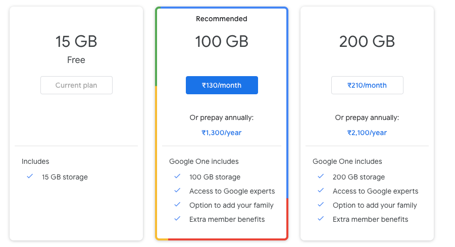
Task: Click Google One includes text in 200 GB card
Action: [x=347, y=161]
